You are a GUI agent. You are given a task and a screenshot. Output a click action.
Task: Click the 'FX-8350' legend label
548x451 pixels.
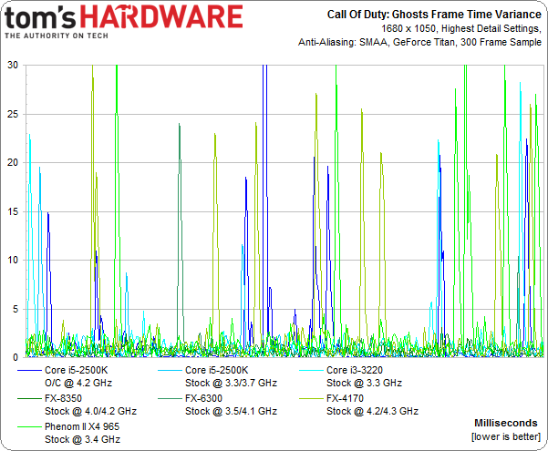click(x=63, y=398)
